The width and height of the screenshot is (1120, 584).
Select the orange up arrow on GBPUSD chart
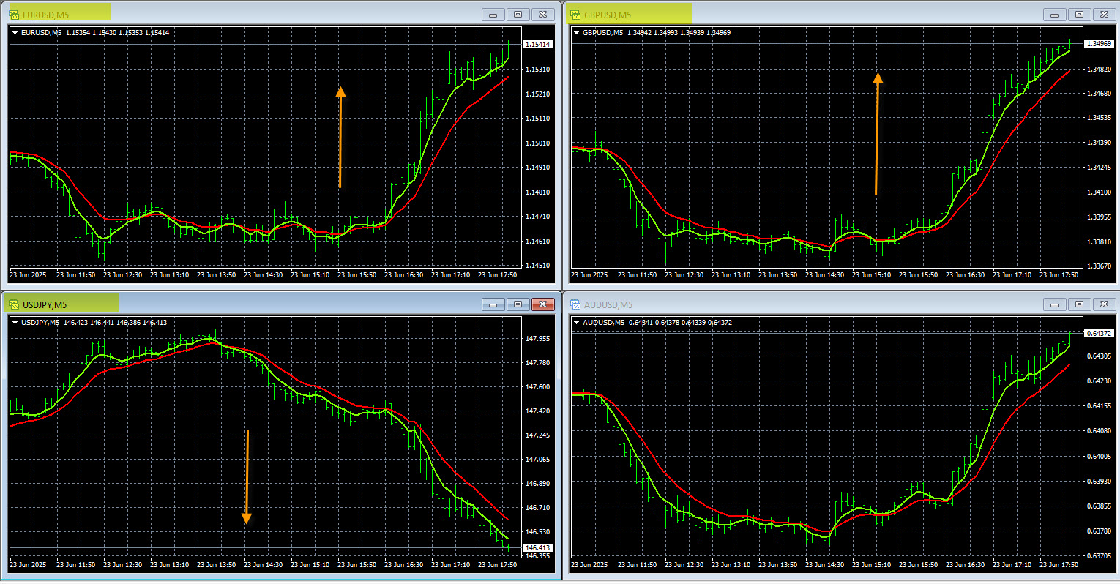tap(877, 133)
